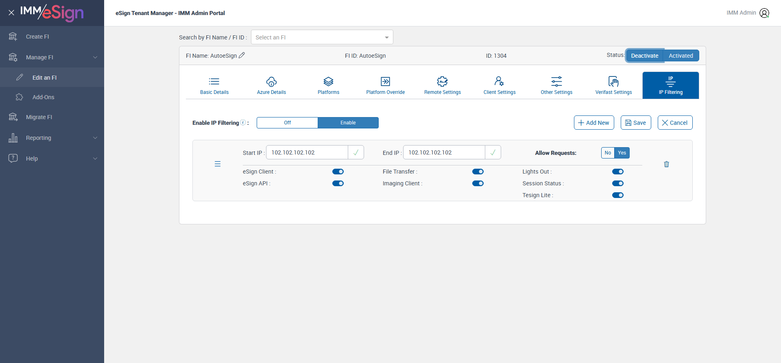The image size is (781, 363).
Task: Click the Basic Details list icon
Action: pyautogui.click(x=214, y=81)
